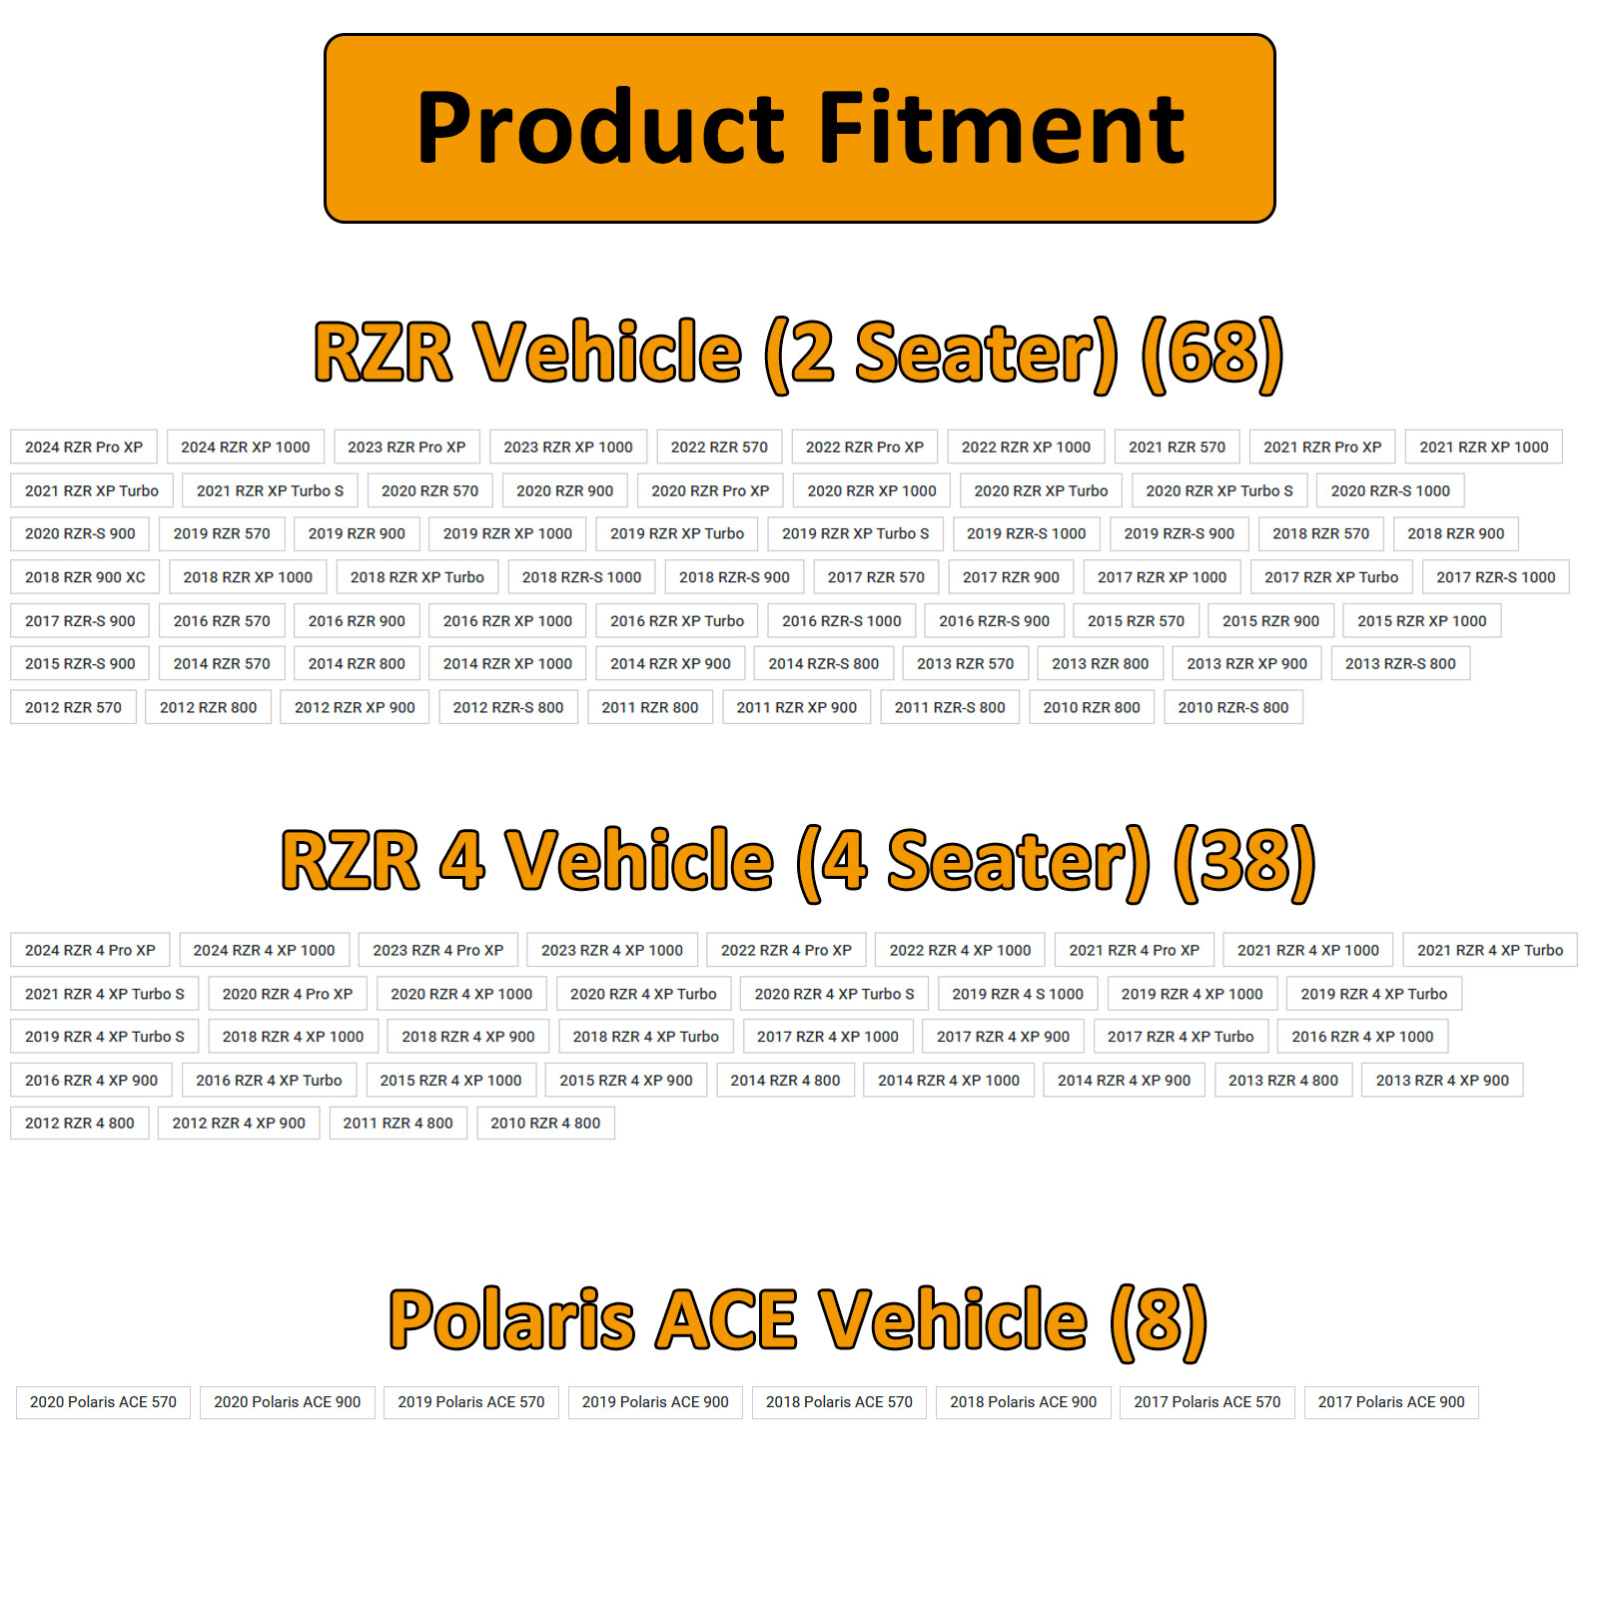Click the 2019 RZR 4 S 1000 tag
Image resolution: width=1598 pixels, height=1598 pixels.
1018,994
